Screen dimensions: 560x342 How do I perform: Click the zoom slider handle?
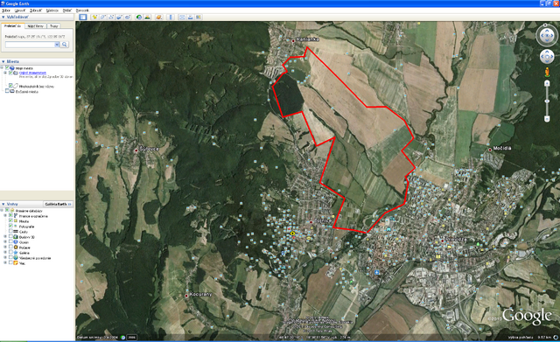coord(547,101)
